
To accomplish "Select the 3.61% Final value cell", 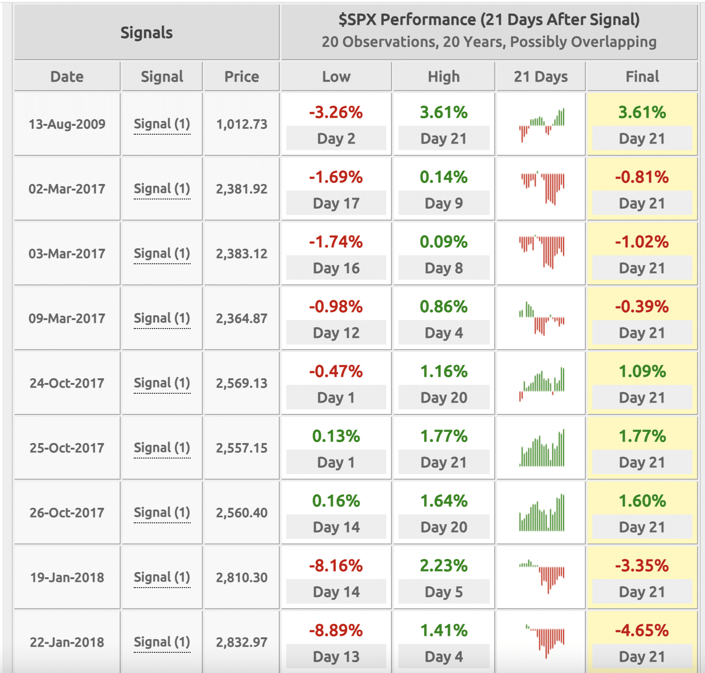I will click(x=642, y=113).
